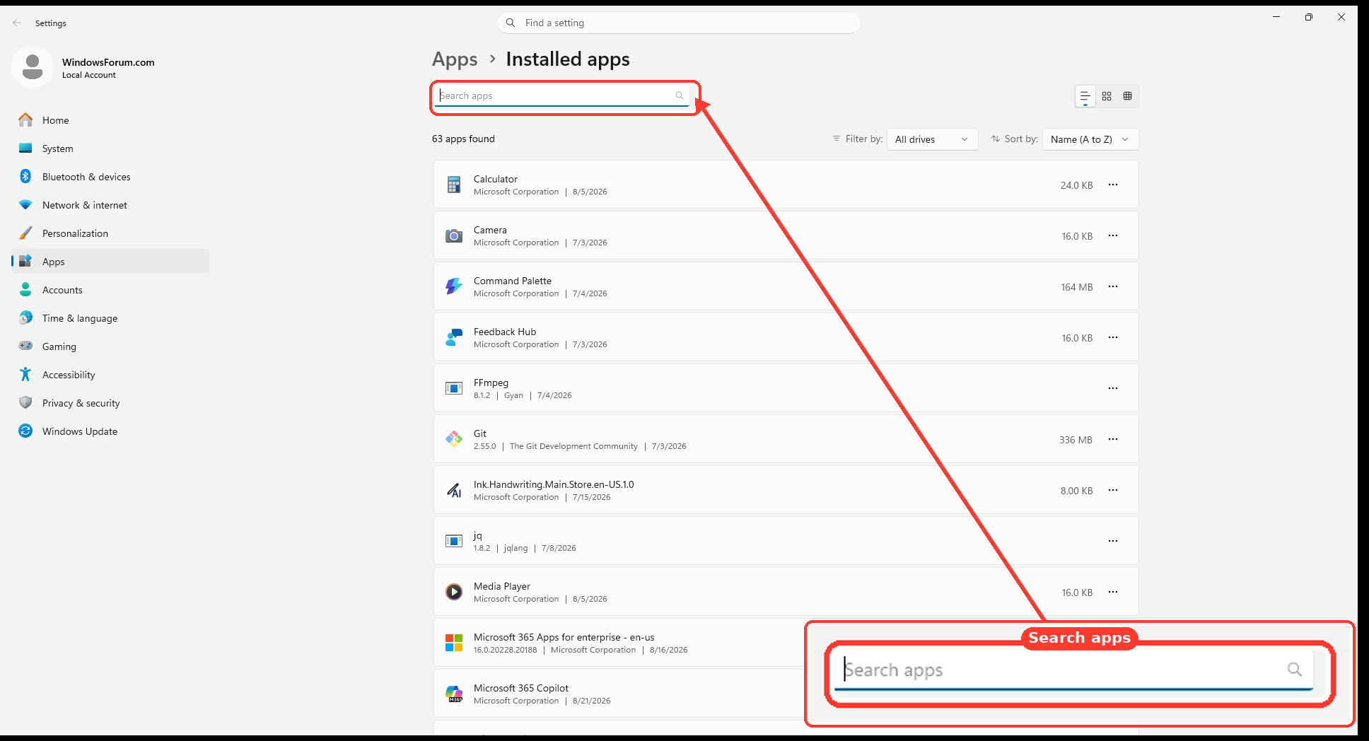Click the Apps breadcrumb link
The image size is (1369, 741).
pyautogui.click(x=455, y=59)
